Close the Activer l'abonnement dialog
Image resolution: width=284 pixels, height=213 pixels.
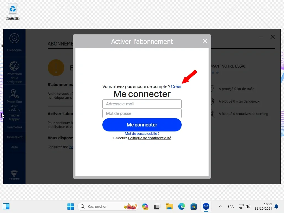point(205,41)
